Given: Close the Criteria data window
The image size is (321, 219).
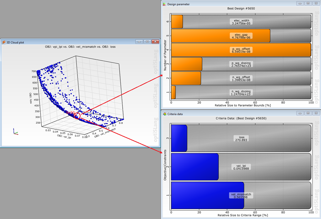Looking at the screenshot, I should [316, 114].
